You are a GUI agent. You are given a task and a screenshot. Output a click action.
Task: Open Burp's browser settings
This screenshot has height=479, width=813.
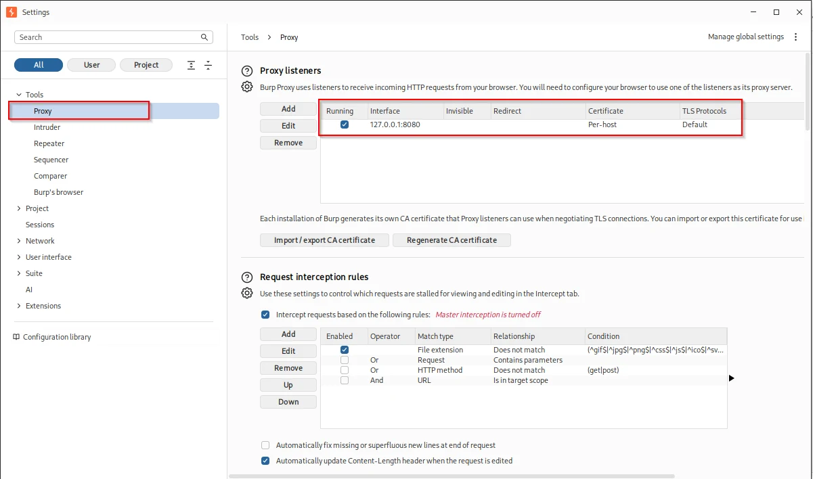59,192
